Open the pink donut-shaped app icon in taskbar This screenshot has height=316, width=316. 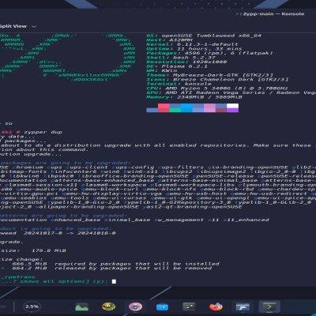135,307
